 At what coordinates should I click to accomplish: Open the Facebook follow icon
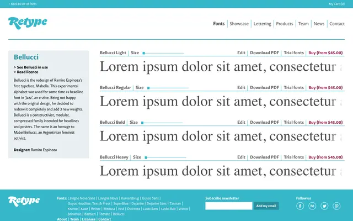[300, 206]
